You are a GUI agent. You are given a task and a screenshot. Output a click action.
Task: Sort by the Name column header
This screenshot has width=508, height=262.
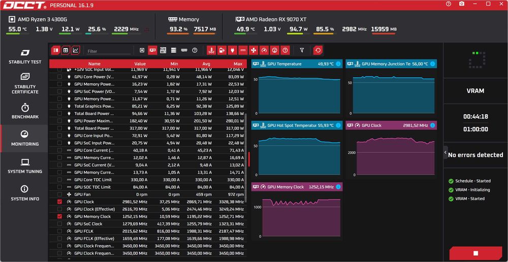(x=94, y=64)
